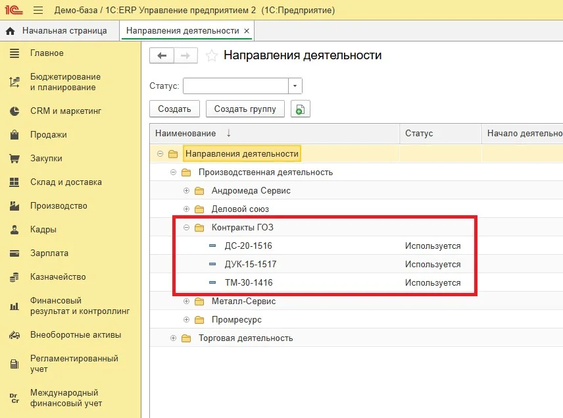Click Используется status of ТМ-30-1416

click(433, 282)
